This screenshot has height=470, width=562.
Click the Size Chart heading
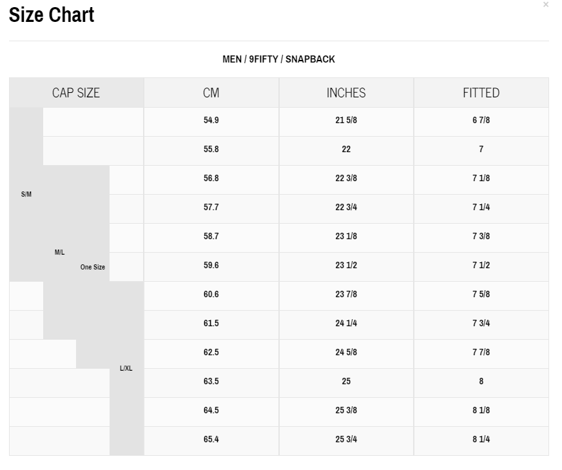tap(52, 15)
